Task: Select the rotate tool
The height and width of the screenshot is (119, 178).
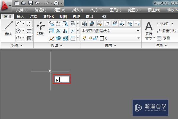Action: pyautogui.click(x=58, y=24)
